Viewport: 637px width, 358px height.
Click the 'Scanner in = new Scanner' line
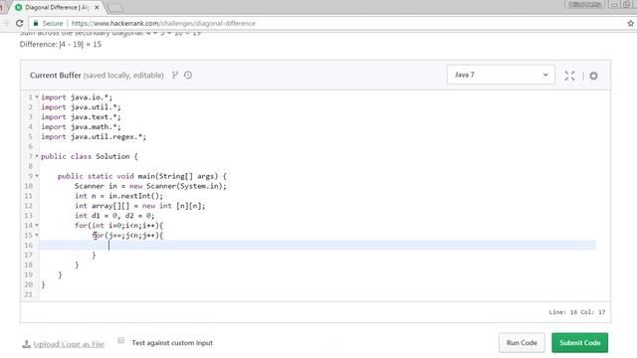click(150, 186)
